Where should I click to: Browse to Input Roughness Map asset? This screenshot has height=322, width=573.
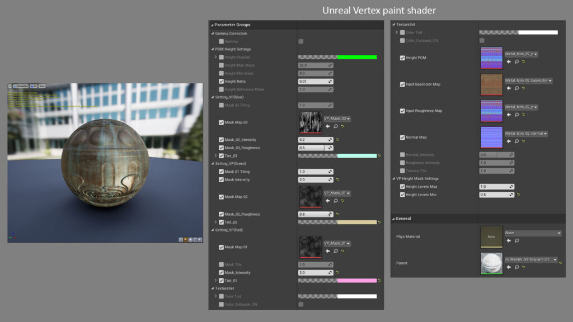516,115
